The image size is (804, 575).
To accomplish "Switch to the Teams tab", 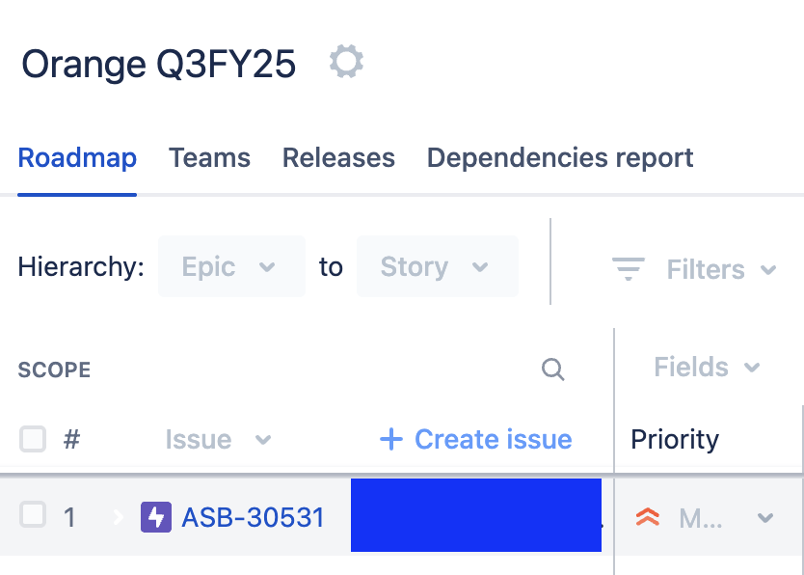I will [210, 158].
